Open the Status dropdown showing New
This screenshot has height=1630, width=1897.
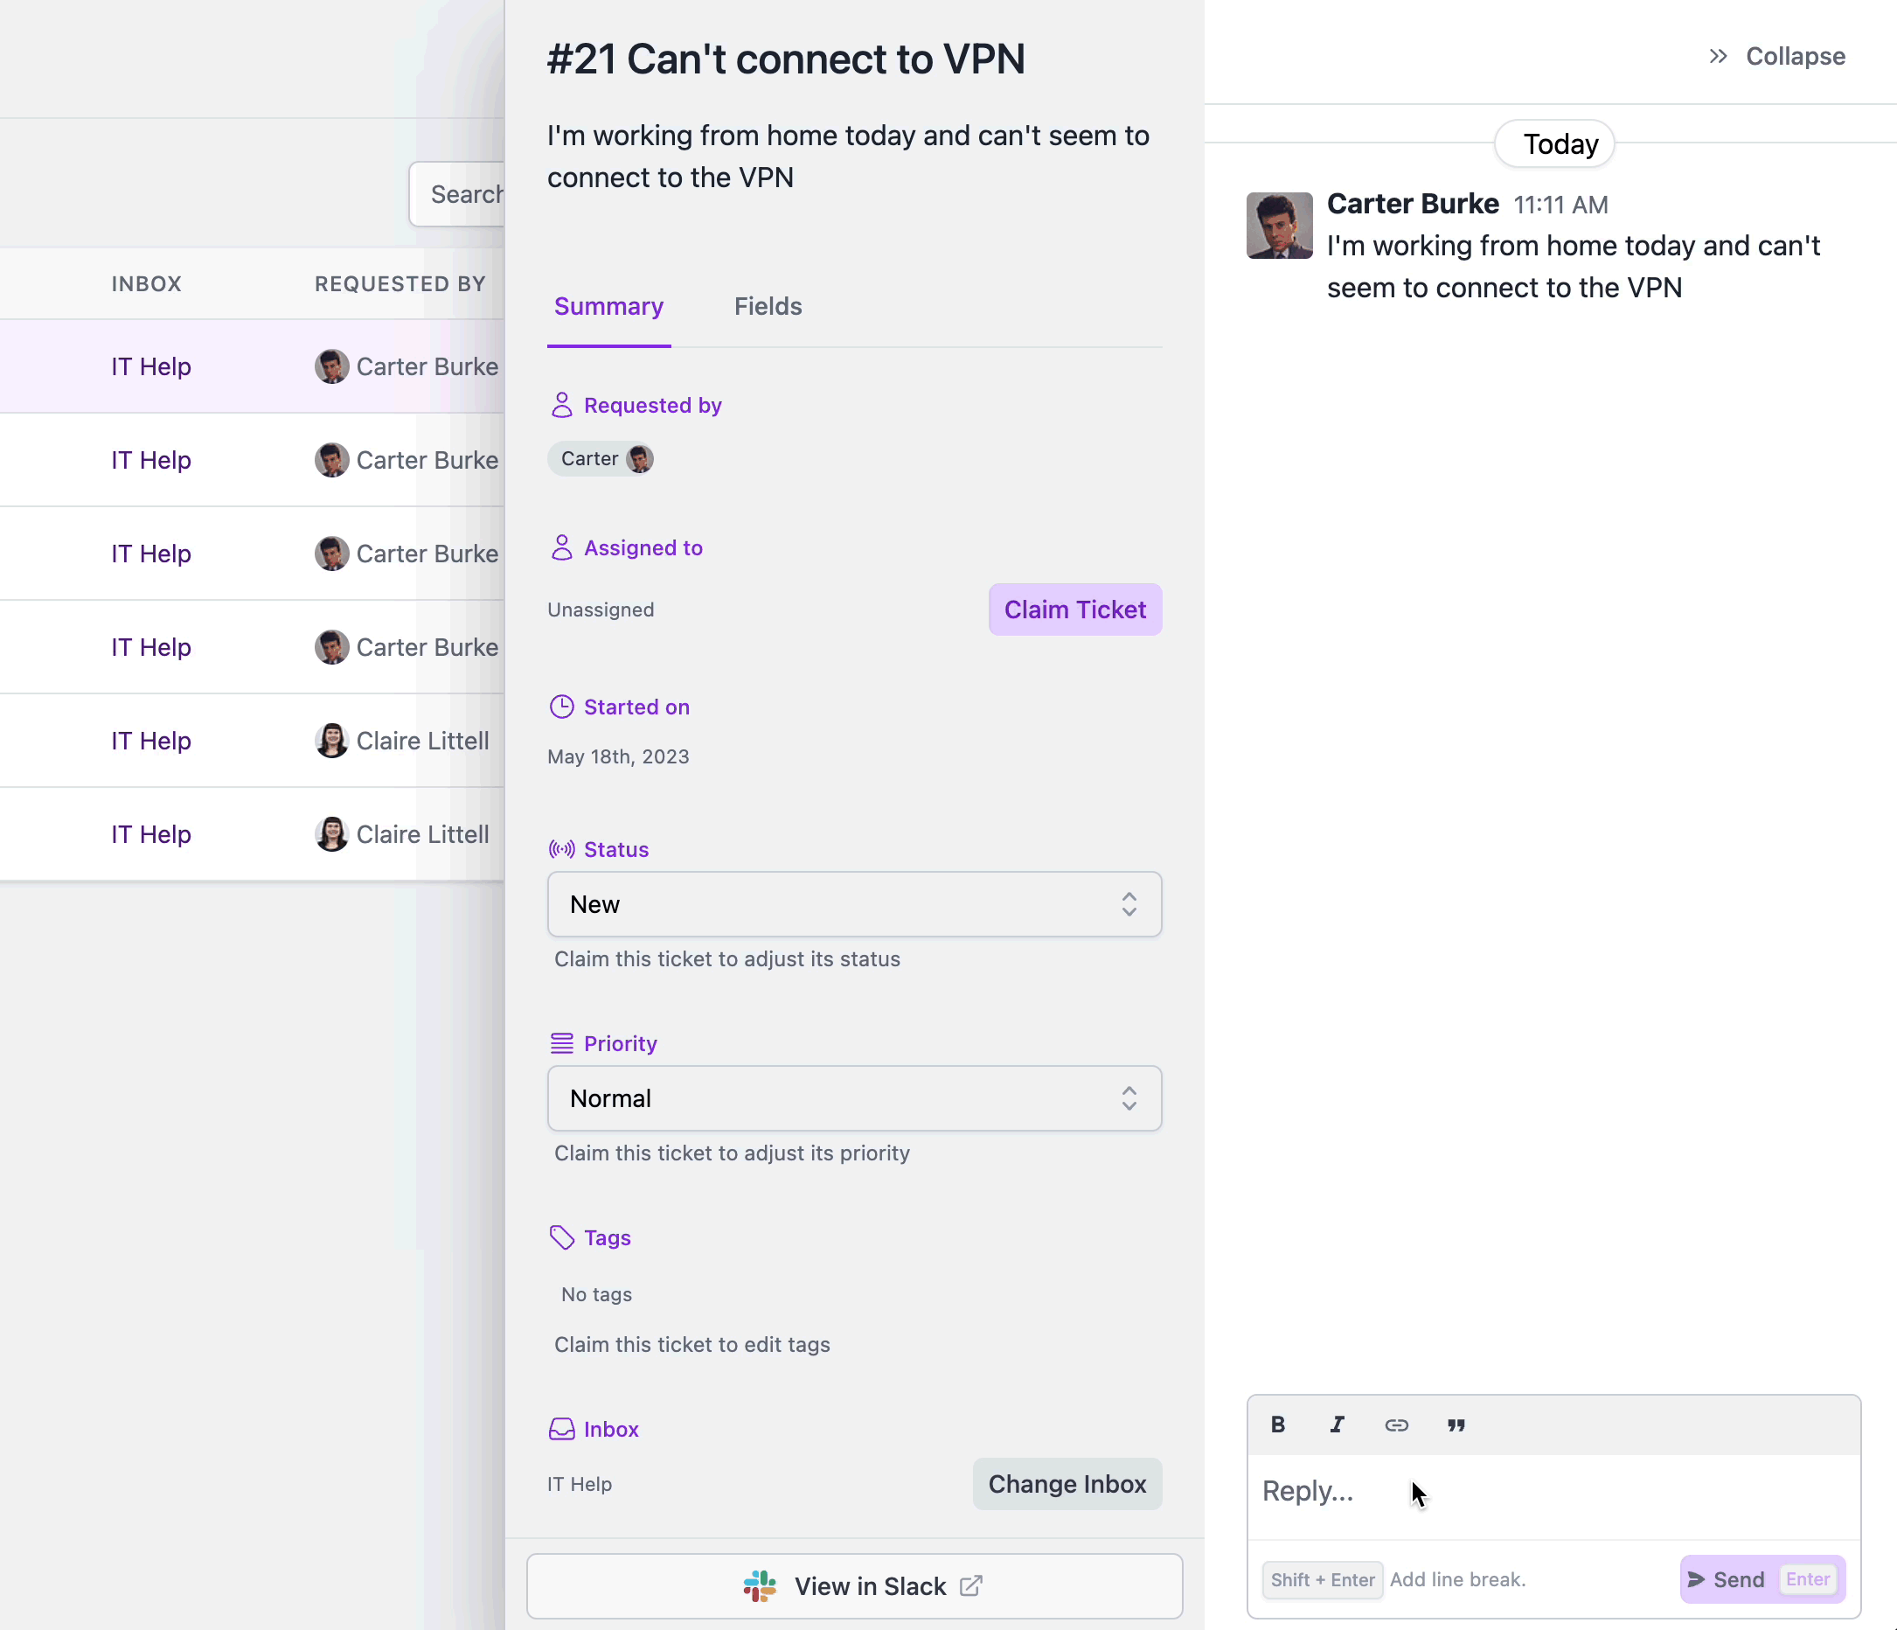click(x=853, y=905)
